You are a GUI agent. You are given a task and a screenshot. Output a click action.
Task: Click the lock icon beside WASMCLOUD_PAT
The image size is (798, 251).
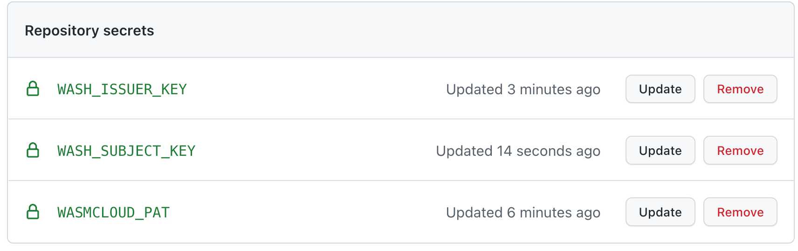pos(33,212)
